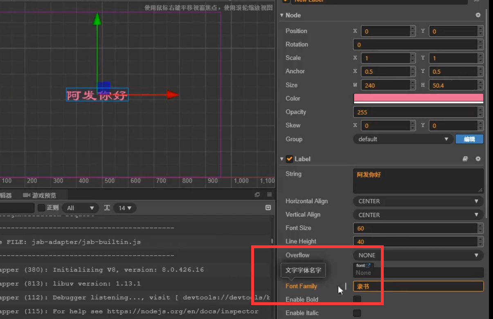Viewport: 493px width, 319px height.
Task: Click the collapse-logs icon in console toolbar
Action: click(x=268, y=208)
